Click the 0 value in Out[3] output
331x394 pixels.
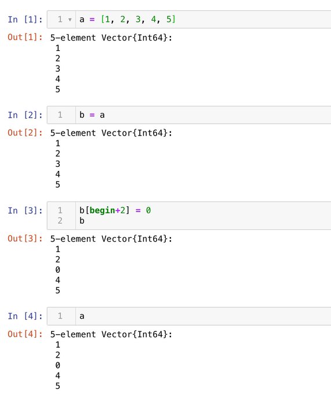[x=58, y=270]
